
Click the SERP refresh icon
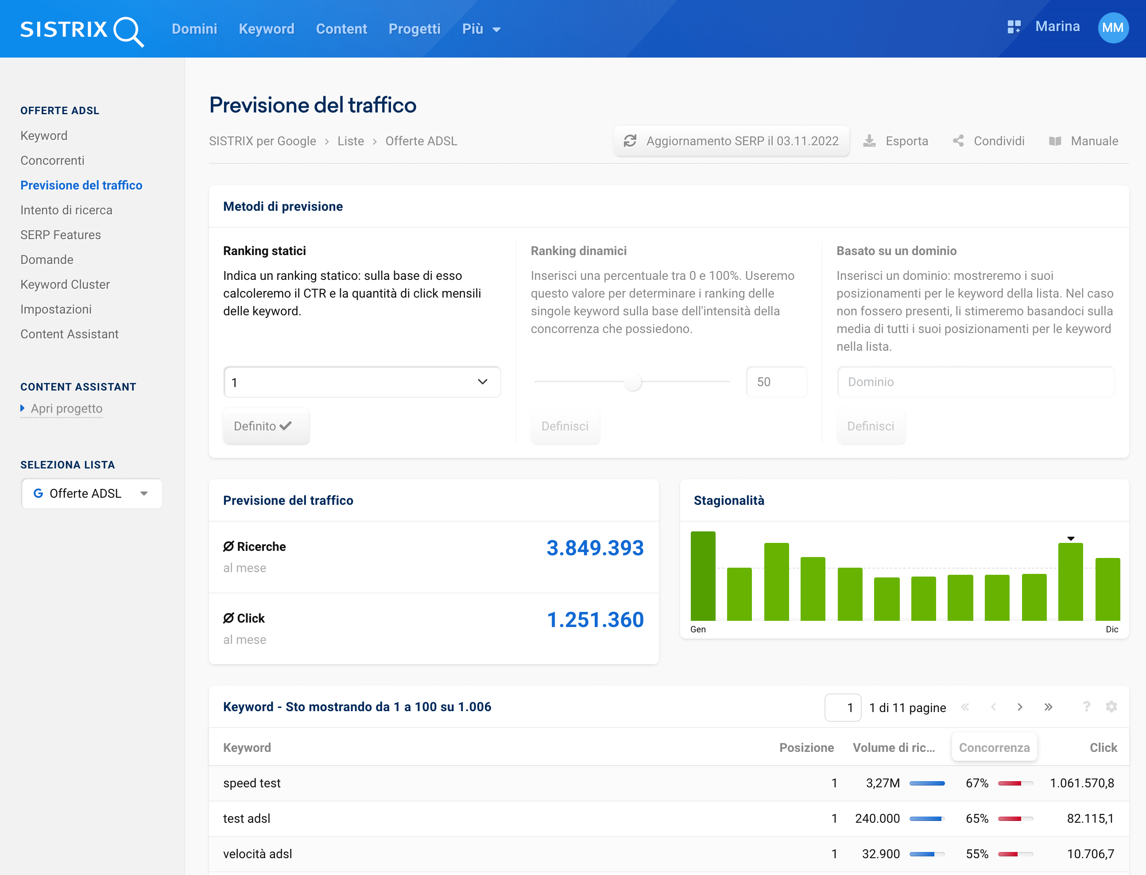tap(630, 141)
